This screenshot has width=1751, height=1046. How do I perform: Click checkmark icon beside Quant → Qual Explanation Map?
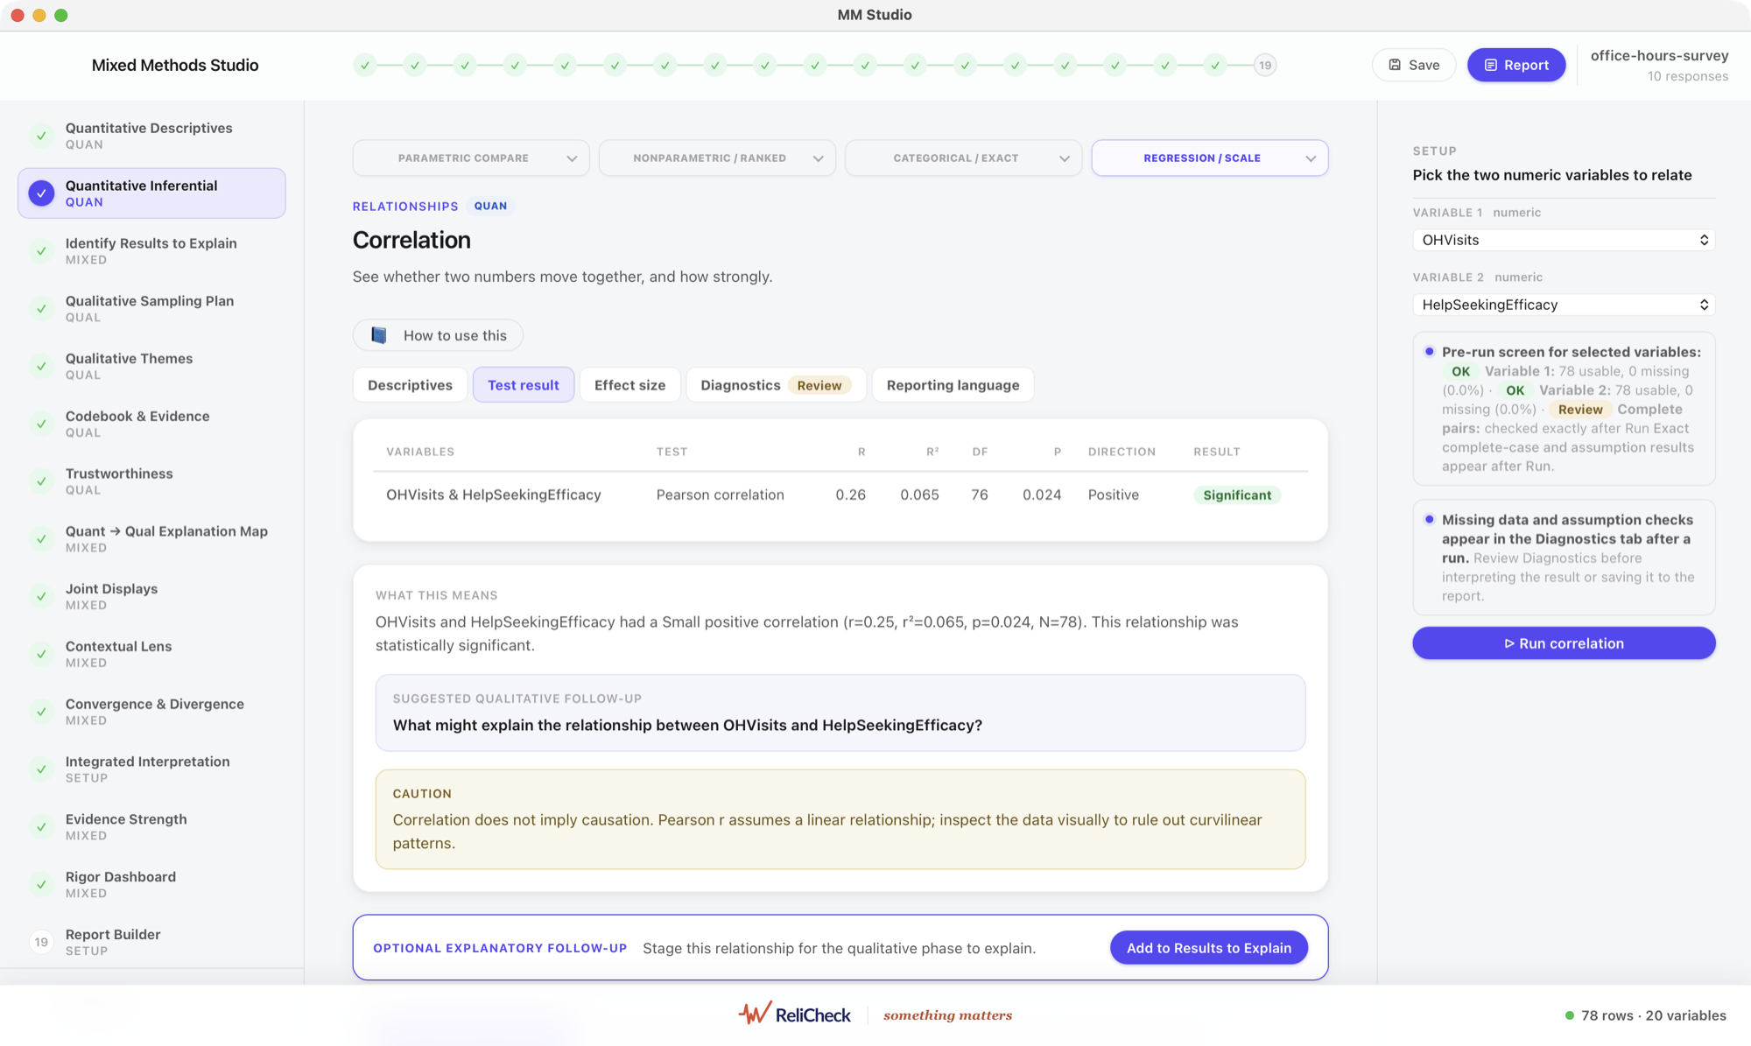(x=41, y=539)
